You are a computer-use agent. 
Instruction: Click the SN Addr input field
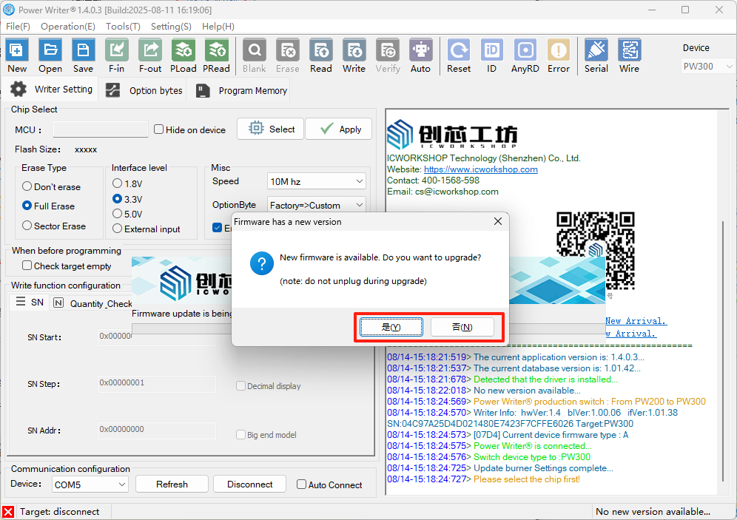tap(157, 430)
